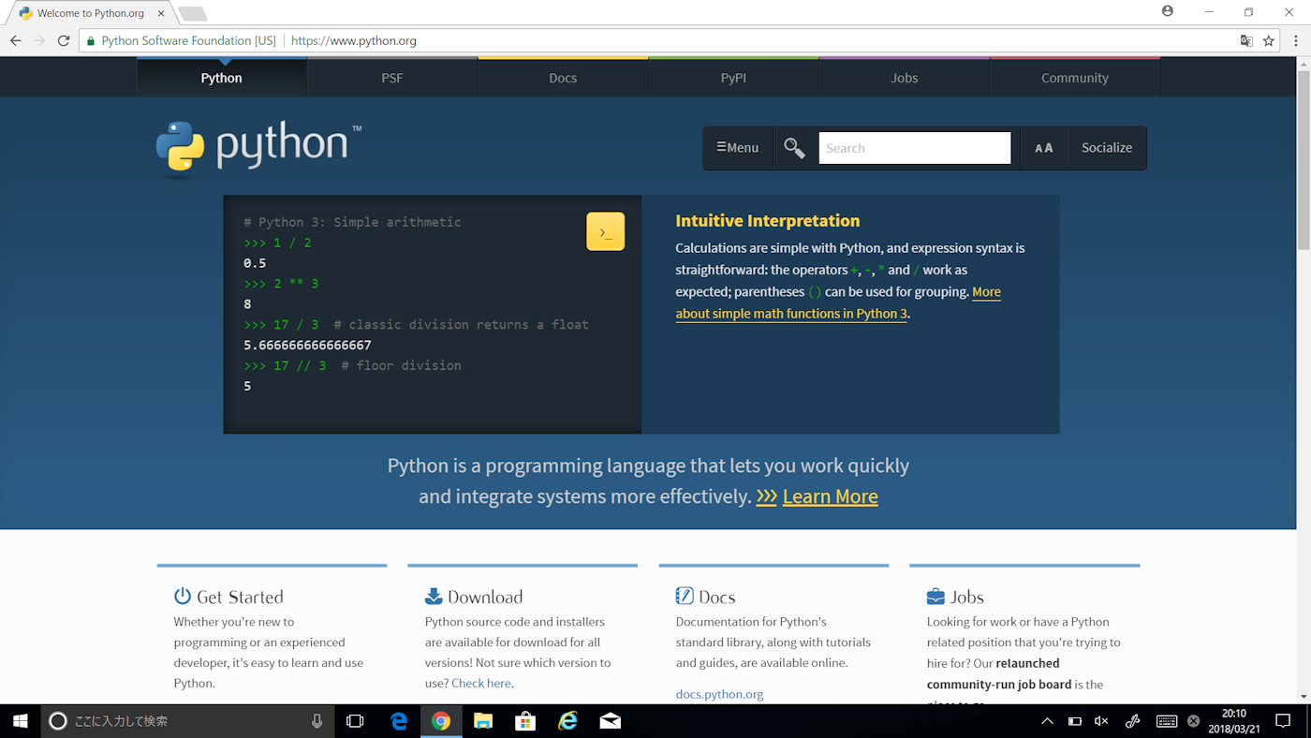The height and width of the screenshot is (738, 1311).
Task: Click the Jobs briefcase icon
Action: coord(935,597)
